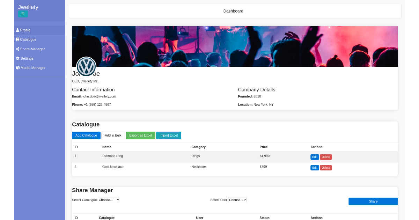This screenshot has height=220, width=419.
Task: Delete the Gold Necklace entry
Action: 326,168
